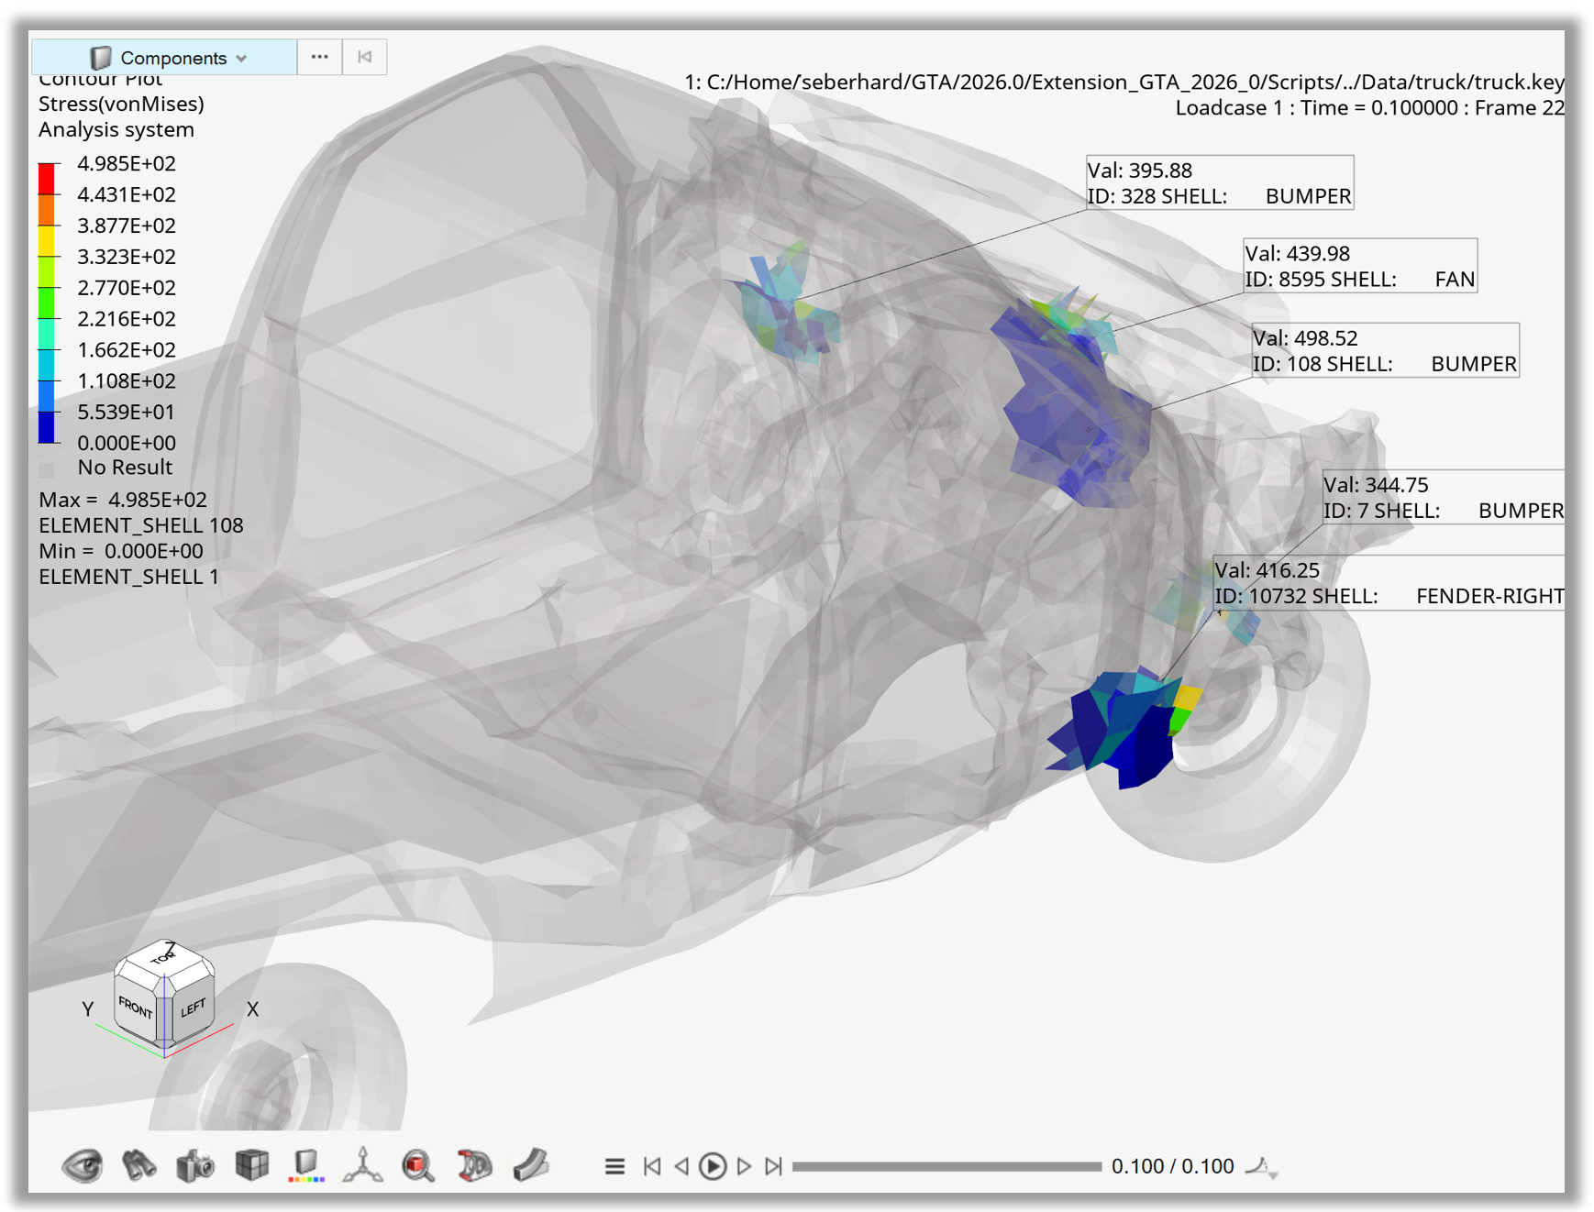1594x1212 pixels.
Task: Open the ellipsis menu next to Components
Action: tap(319, 57)
